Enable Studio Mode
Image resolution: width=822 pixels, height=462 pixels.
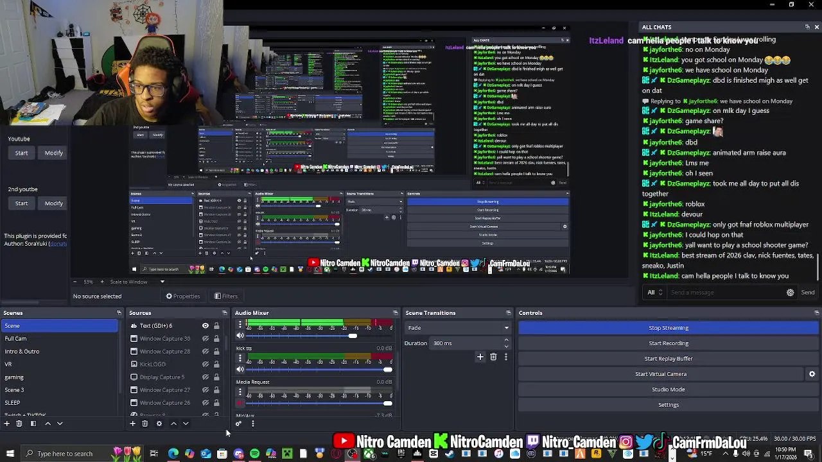pos(668,389)
